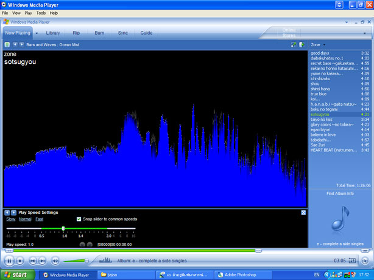Toggle the elapsed time view icon

(x=352, y=261)
